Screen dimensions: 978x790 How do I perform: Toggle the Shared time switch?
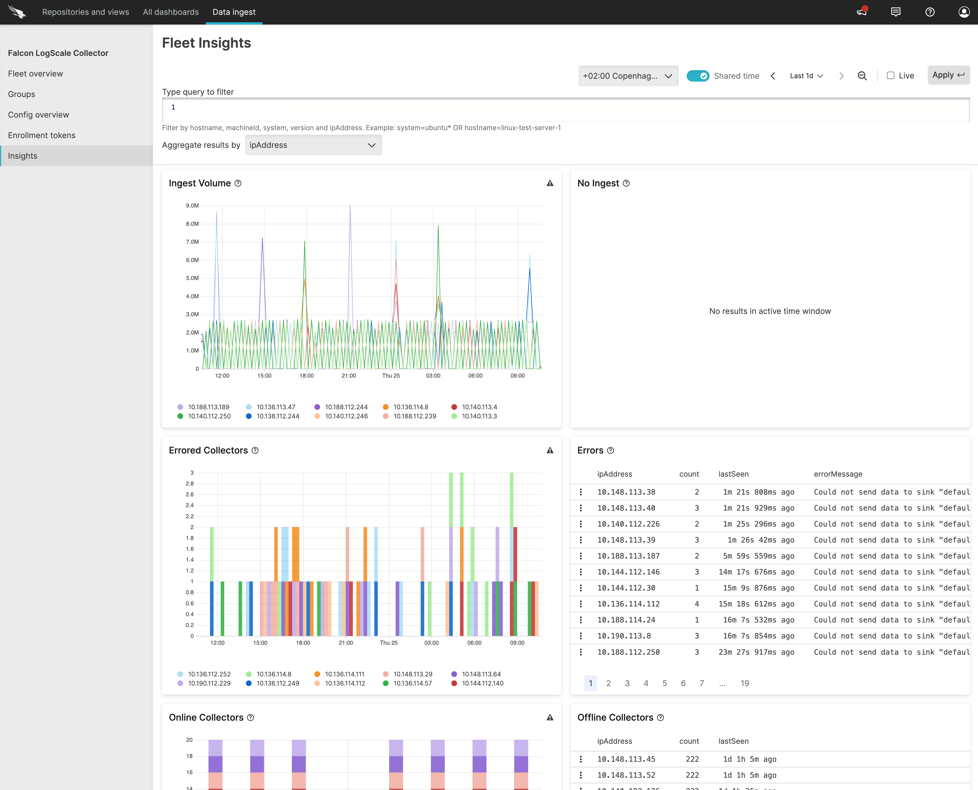tap(698, 76)
